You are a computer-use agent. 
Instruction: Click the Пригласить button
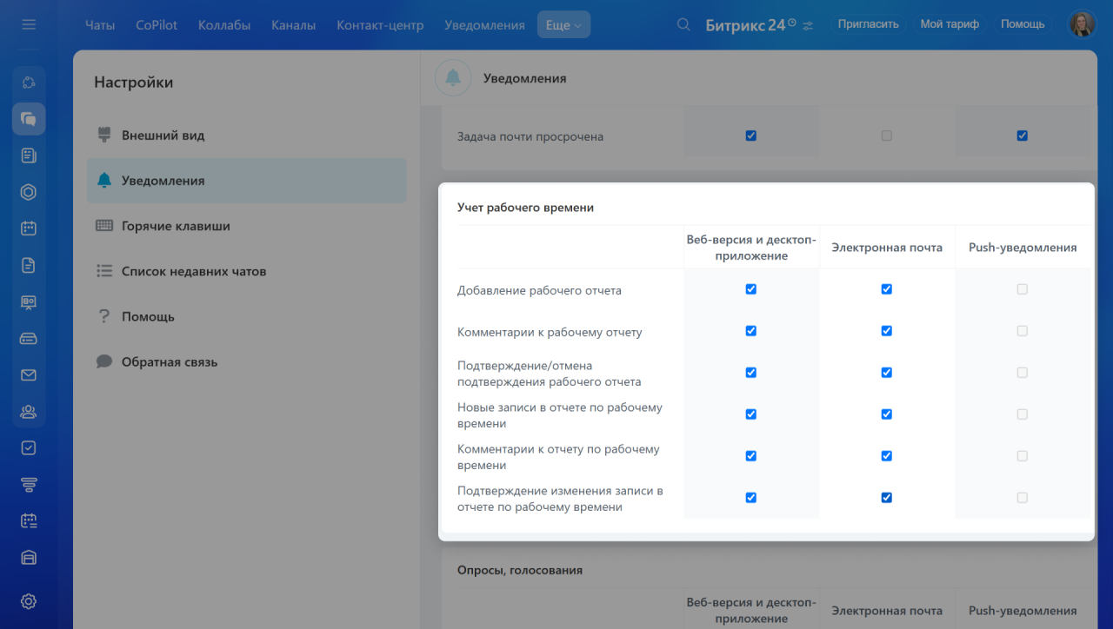coord(868,24)
